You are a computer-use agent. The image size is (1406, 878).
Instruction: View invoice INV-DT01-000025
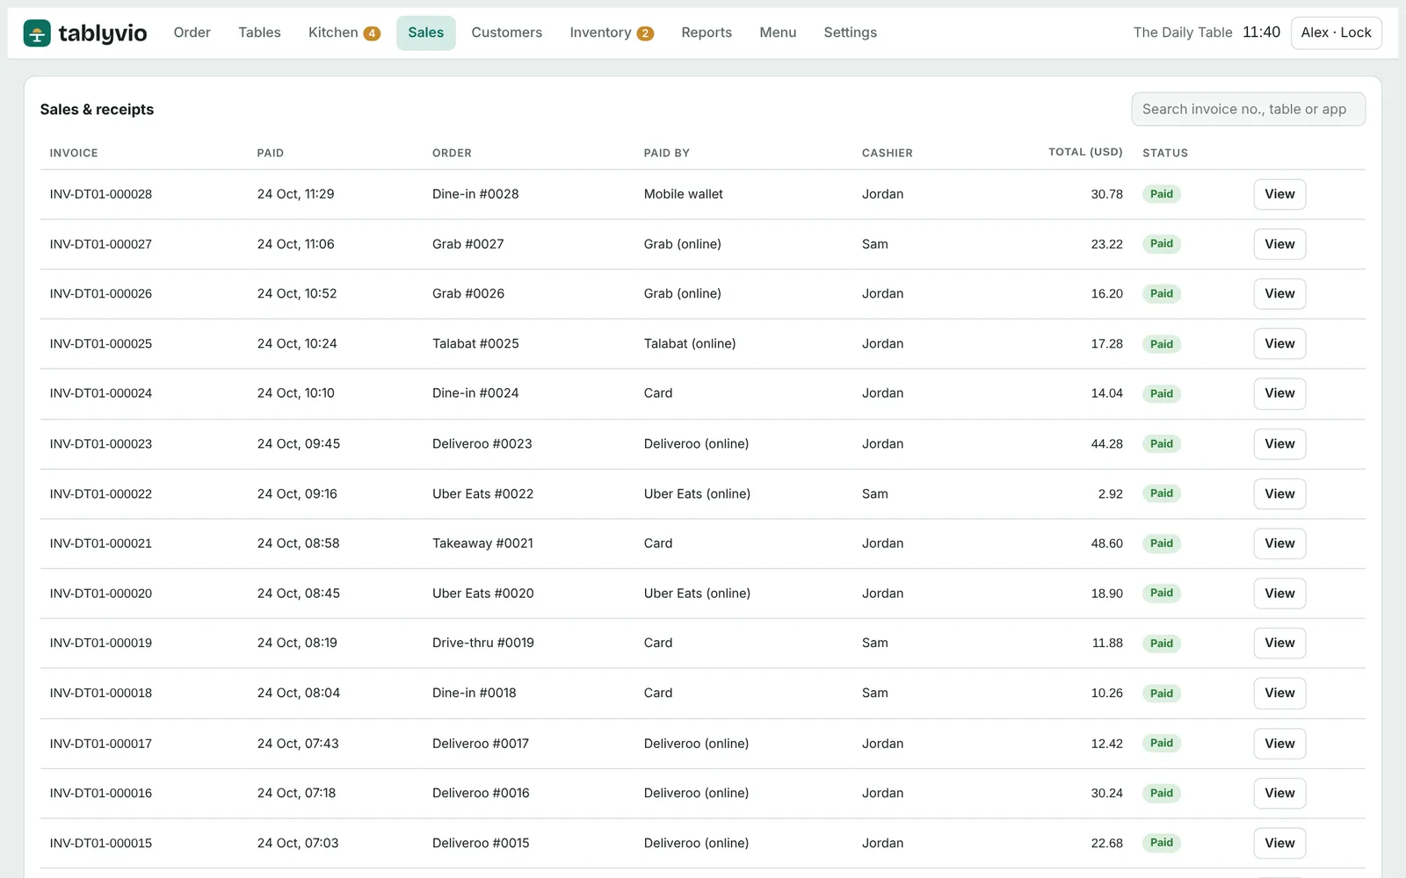point(1279,343)
